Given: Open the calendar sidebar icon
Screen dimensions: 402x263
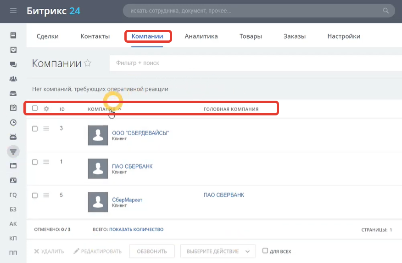Looking at the screenshot, I should (13, 108).
